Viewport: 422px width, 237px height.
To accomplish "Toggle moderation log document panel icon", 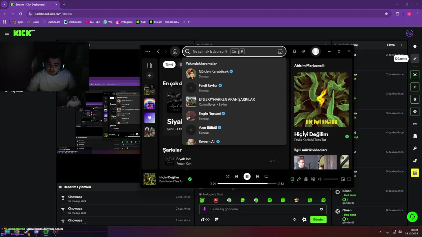I will pos(415,99).
